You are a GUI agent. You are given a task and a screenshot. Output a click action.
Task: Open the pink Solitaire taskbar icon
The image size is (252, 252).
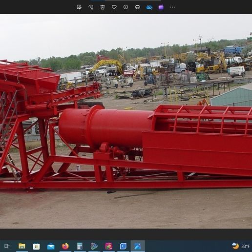point(109,246)
